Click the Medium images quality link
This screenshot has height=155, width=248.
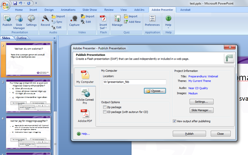tap(193, 93)
